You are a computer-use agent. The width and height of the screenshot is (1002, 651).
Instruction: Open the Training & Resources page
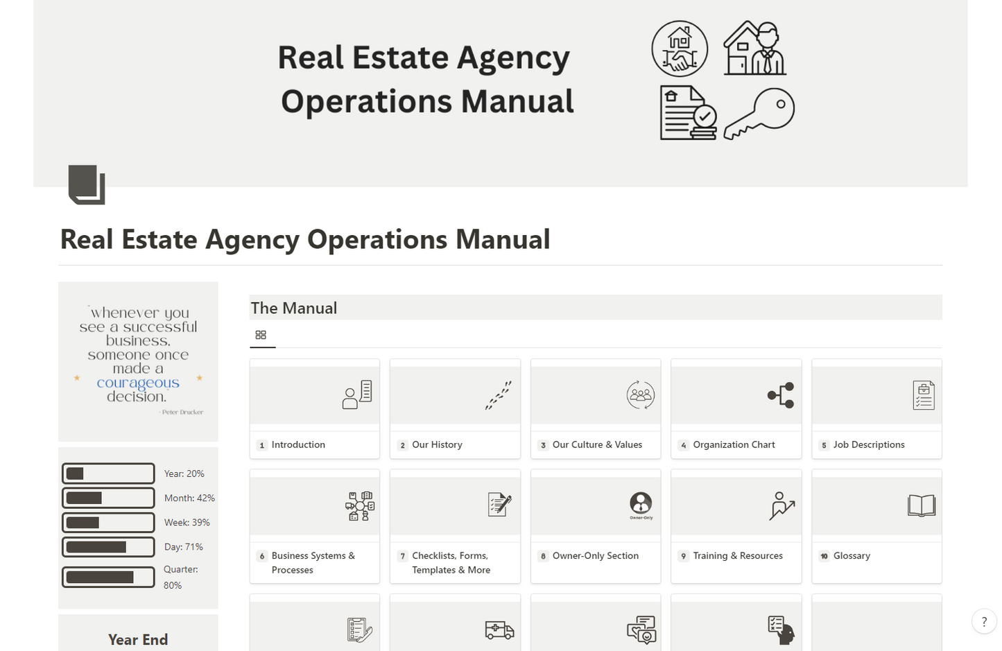pyautogui.click(x=737, y=555)
